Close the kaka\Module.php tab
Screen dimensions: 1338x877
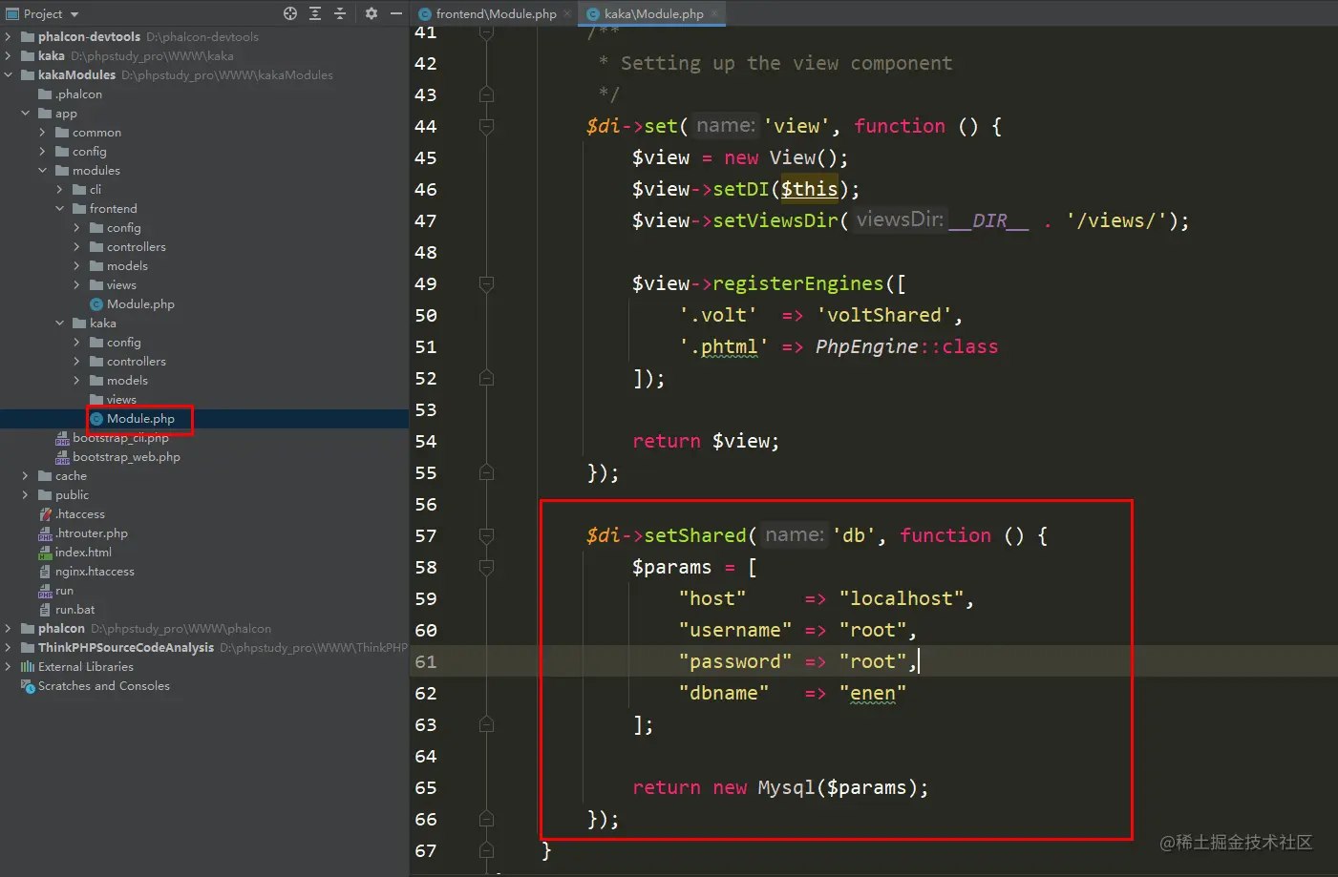[714, 13]
